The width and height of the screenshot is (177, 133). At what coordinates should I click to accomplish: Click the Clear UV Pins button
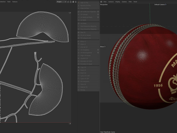(88, 8)
